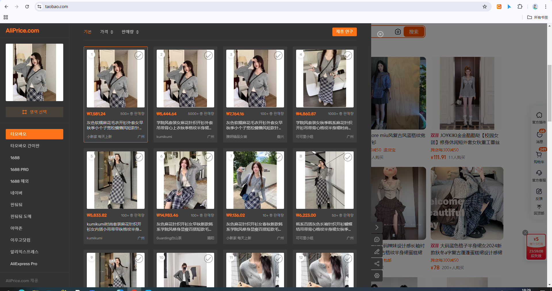This screenshot has height=291, width=552.
Task: Open 官方插件 in right sidebar
Action: click(x=539, y=118)
